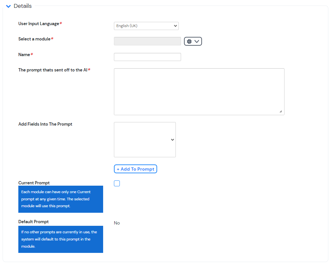Viewport: 330px width, 263px height.
Task: Click the Add Fields Into The Prompt label
Action: click(x=45, y=124)
